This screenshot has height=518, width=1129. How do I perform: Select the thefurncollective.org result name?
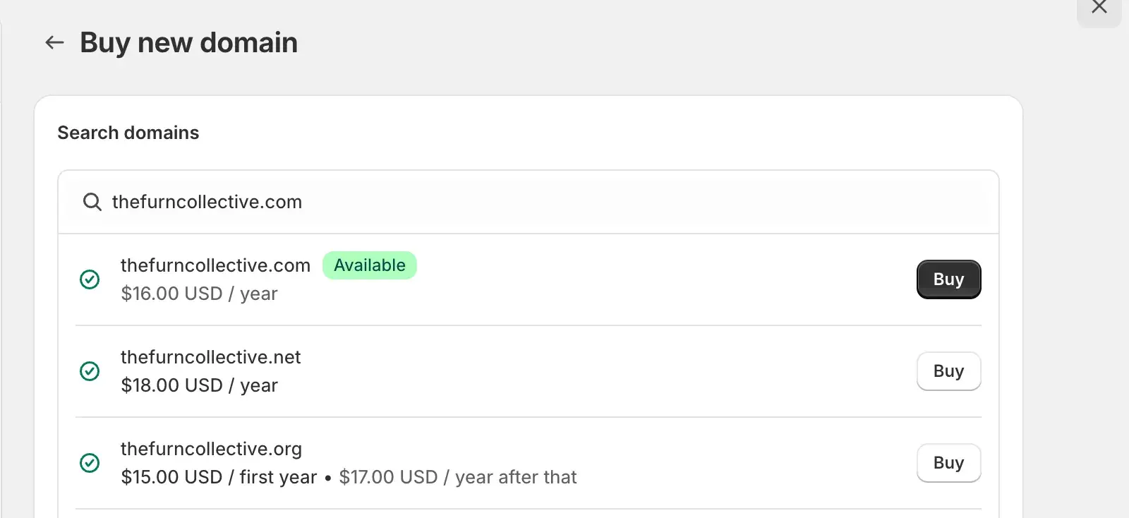coord(211,449)
